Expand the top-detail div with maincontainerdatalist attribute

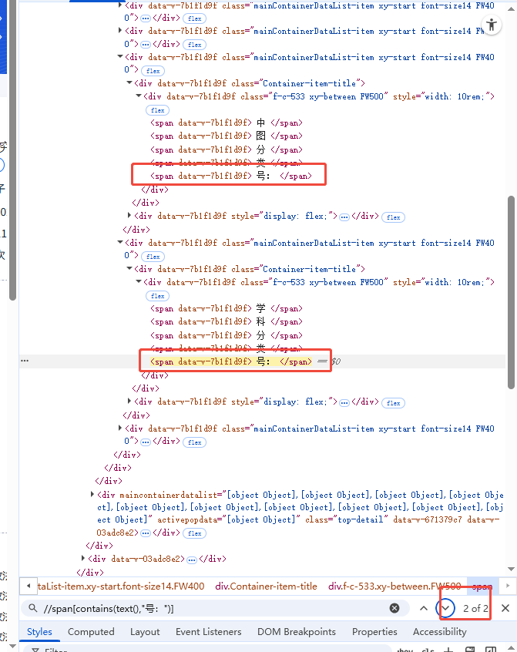pyautogui.click(x=92, y=495)
